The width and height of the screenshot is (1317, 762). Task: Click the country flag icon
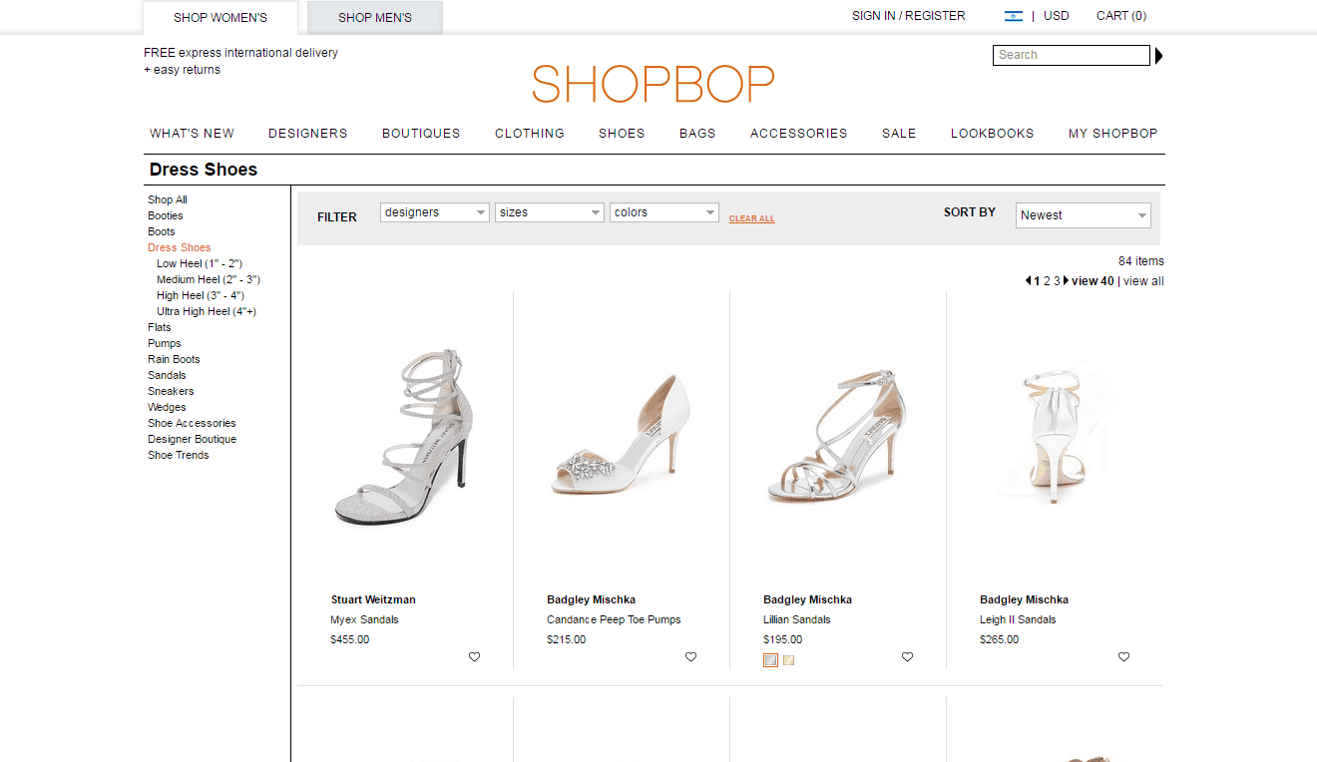[1013, 16]
